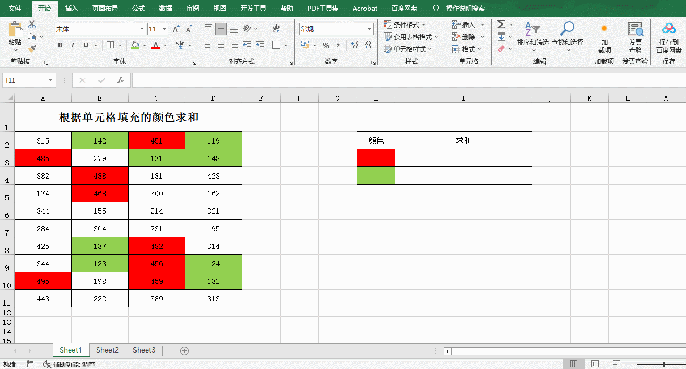The width and height of the screenshot is (686, 369).
Task: Toggle align text left
Action: 208,45
